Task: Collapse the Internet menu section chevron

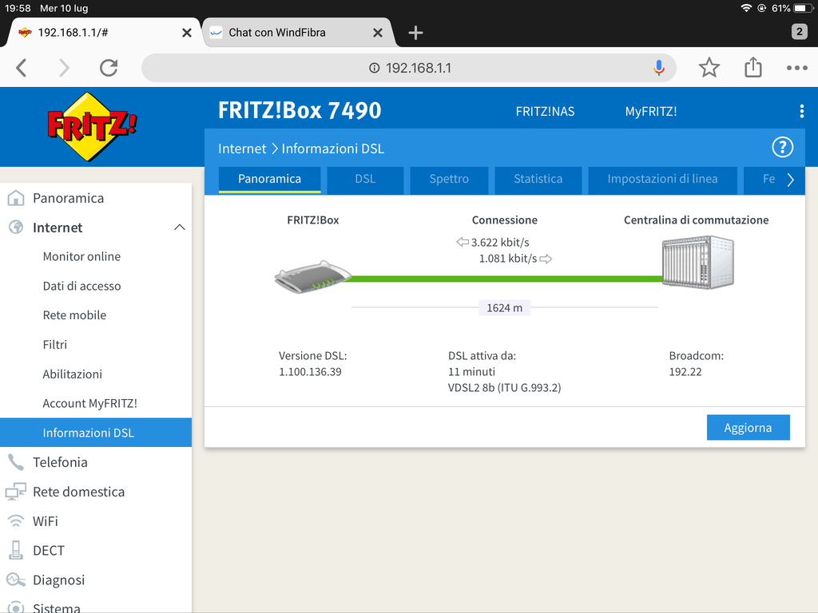Action: [180, 227]
